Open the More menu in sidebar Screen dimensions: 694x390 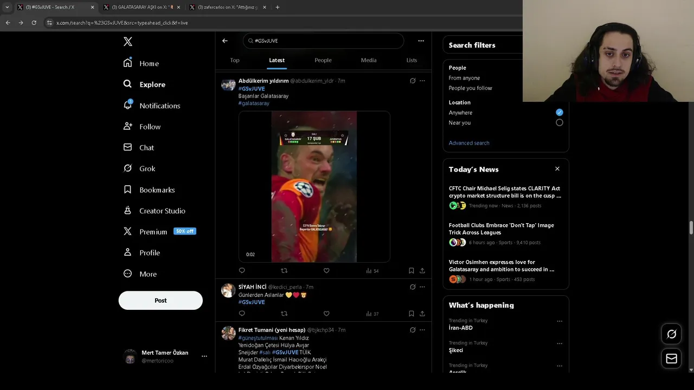tap(140, 274)
